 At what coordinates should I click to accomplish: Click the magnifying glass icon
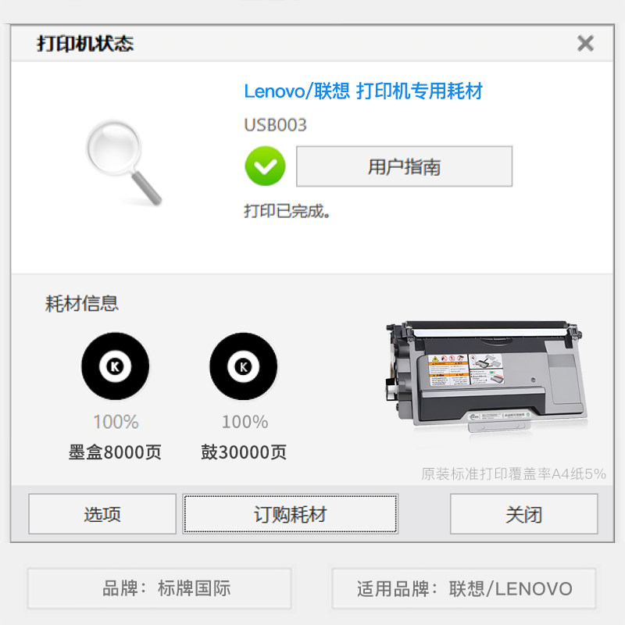tap(124, 162)
